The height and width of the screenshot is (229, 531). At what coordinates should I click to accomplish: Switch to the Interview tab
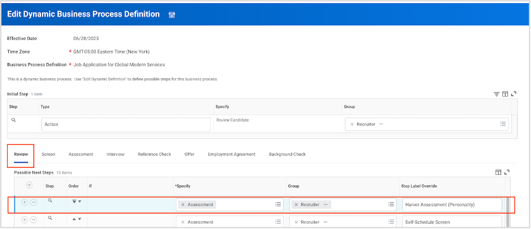tap(116, 155)
